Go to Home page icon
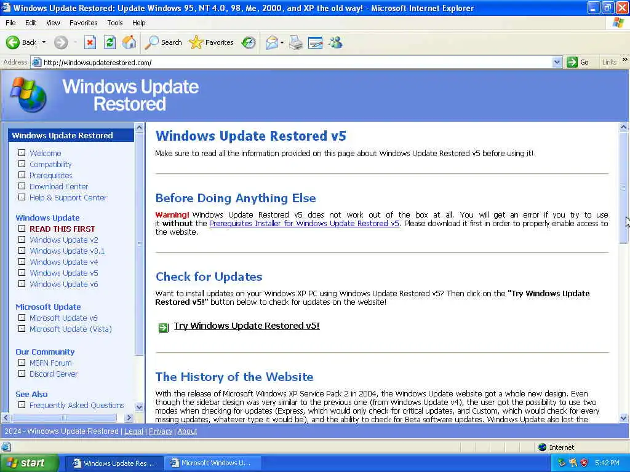This screenshot has height=472, width=630. [x=129, y=42]
